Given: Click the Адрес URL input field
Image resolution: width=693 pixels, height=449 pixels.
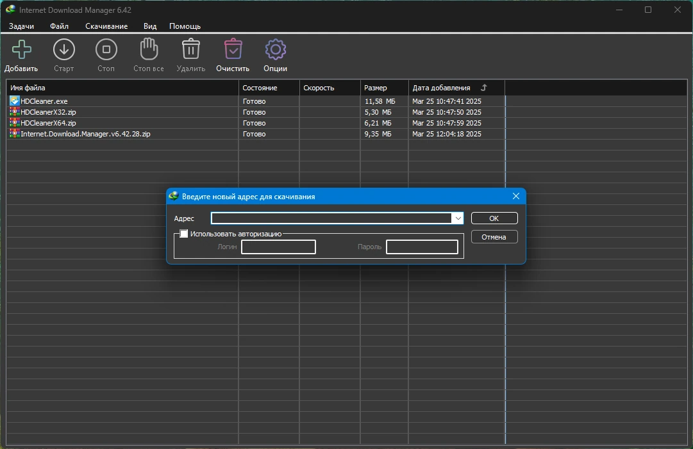Looking at the screenshot, I should click(331, 218).
